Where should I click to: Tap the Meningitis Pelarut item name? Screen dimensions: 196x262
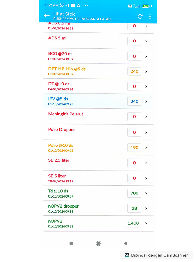pyautogui.click(x=66, y=114)
